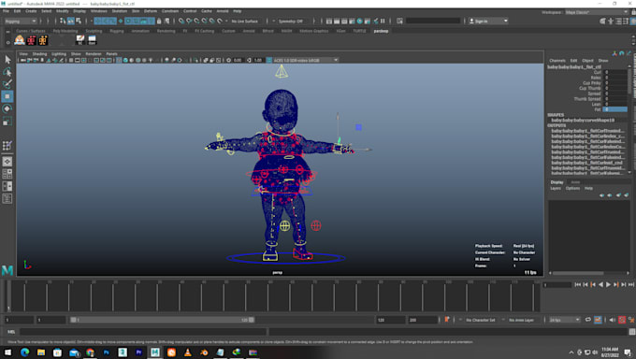This screenshot has height=359, width=636.
Task: Open animation preferences icon
Action: point(631,320)
